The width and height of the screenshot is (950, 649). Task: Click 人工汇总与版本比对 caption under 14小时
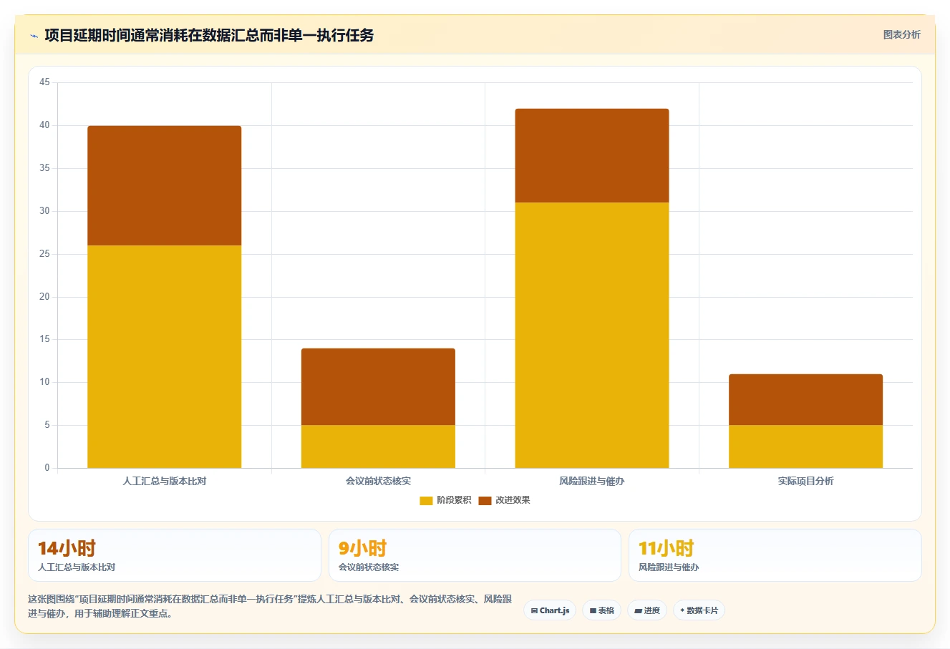(x=77, y=567)
